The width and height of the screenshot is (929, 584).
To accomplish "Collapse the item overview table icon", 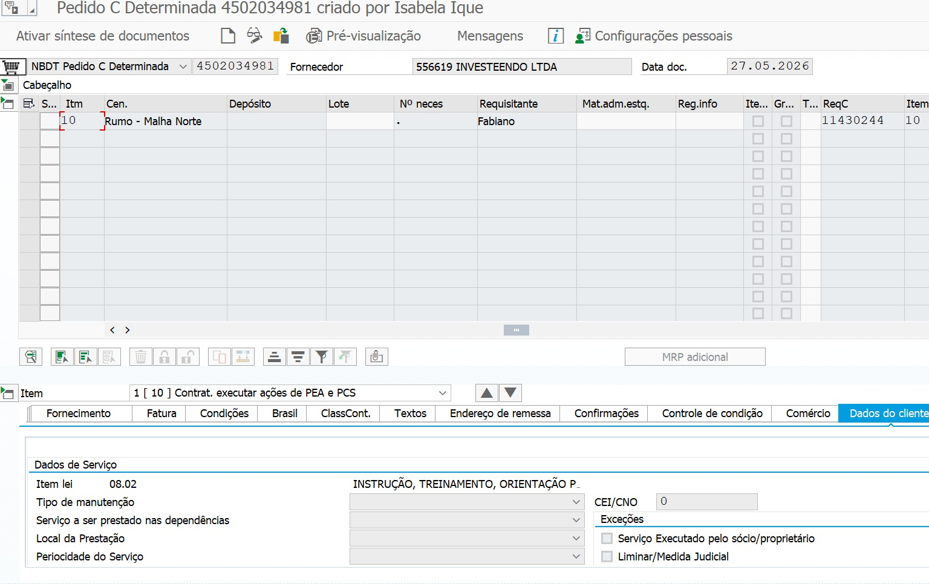I will (8, 103).
